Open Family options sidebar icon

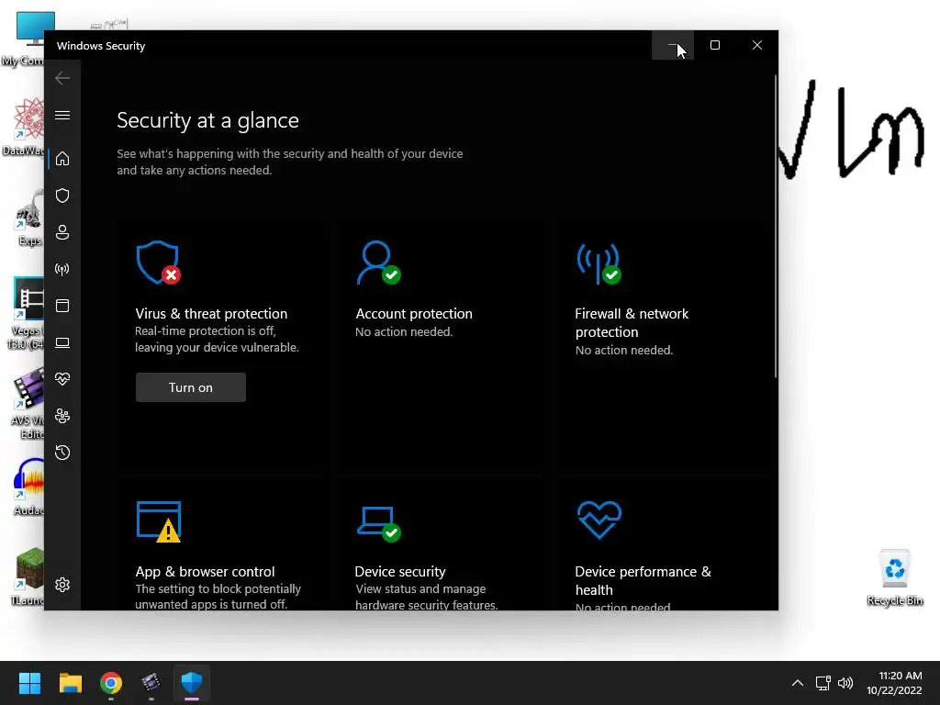pos(62,416)
